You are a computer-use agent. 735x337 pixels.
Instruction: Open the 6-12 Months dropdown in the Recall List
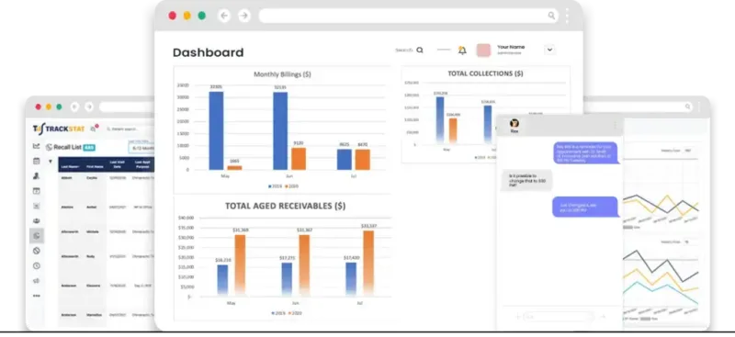(x=141, y=148)
